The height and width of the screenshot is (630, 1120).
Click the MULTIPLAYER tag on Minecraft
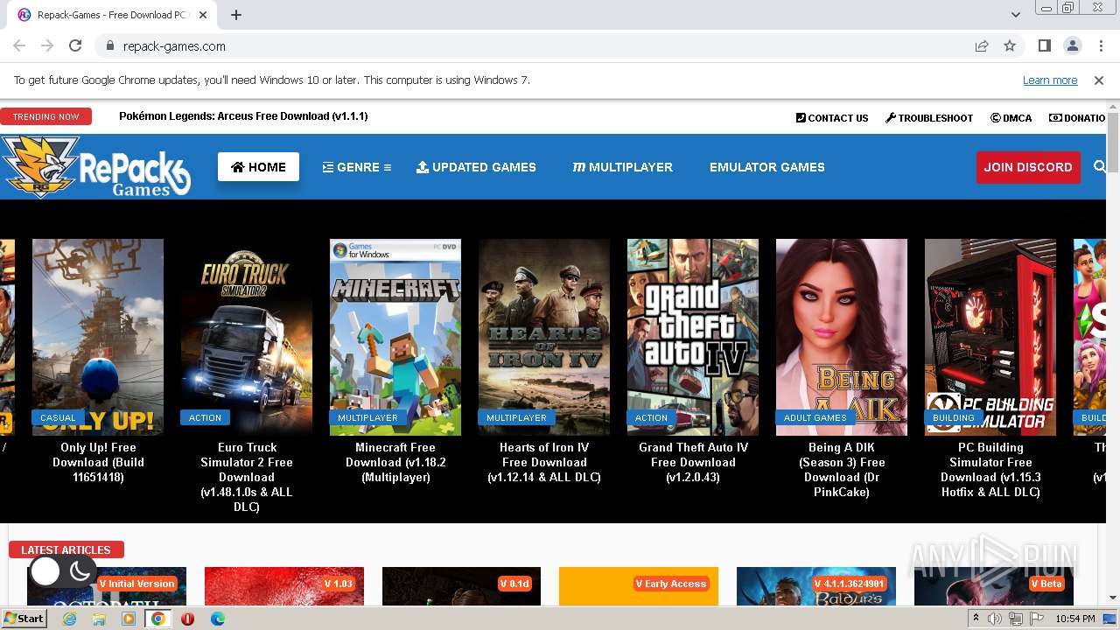pyautogui.click(x=367, y=418)
